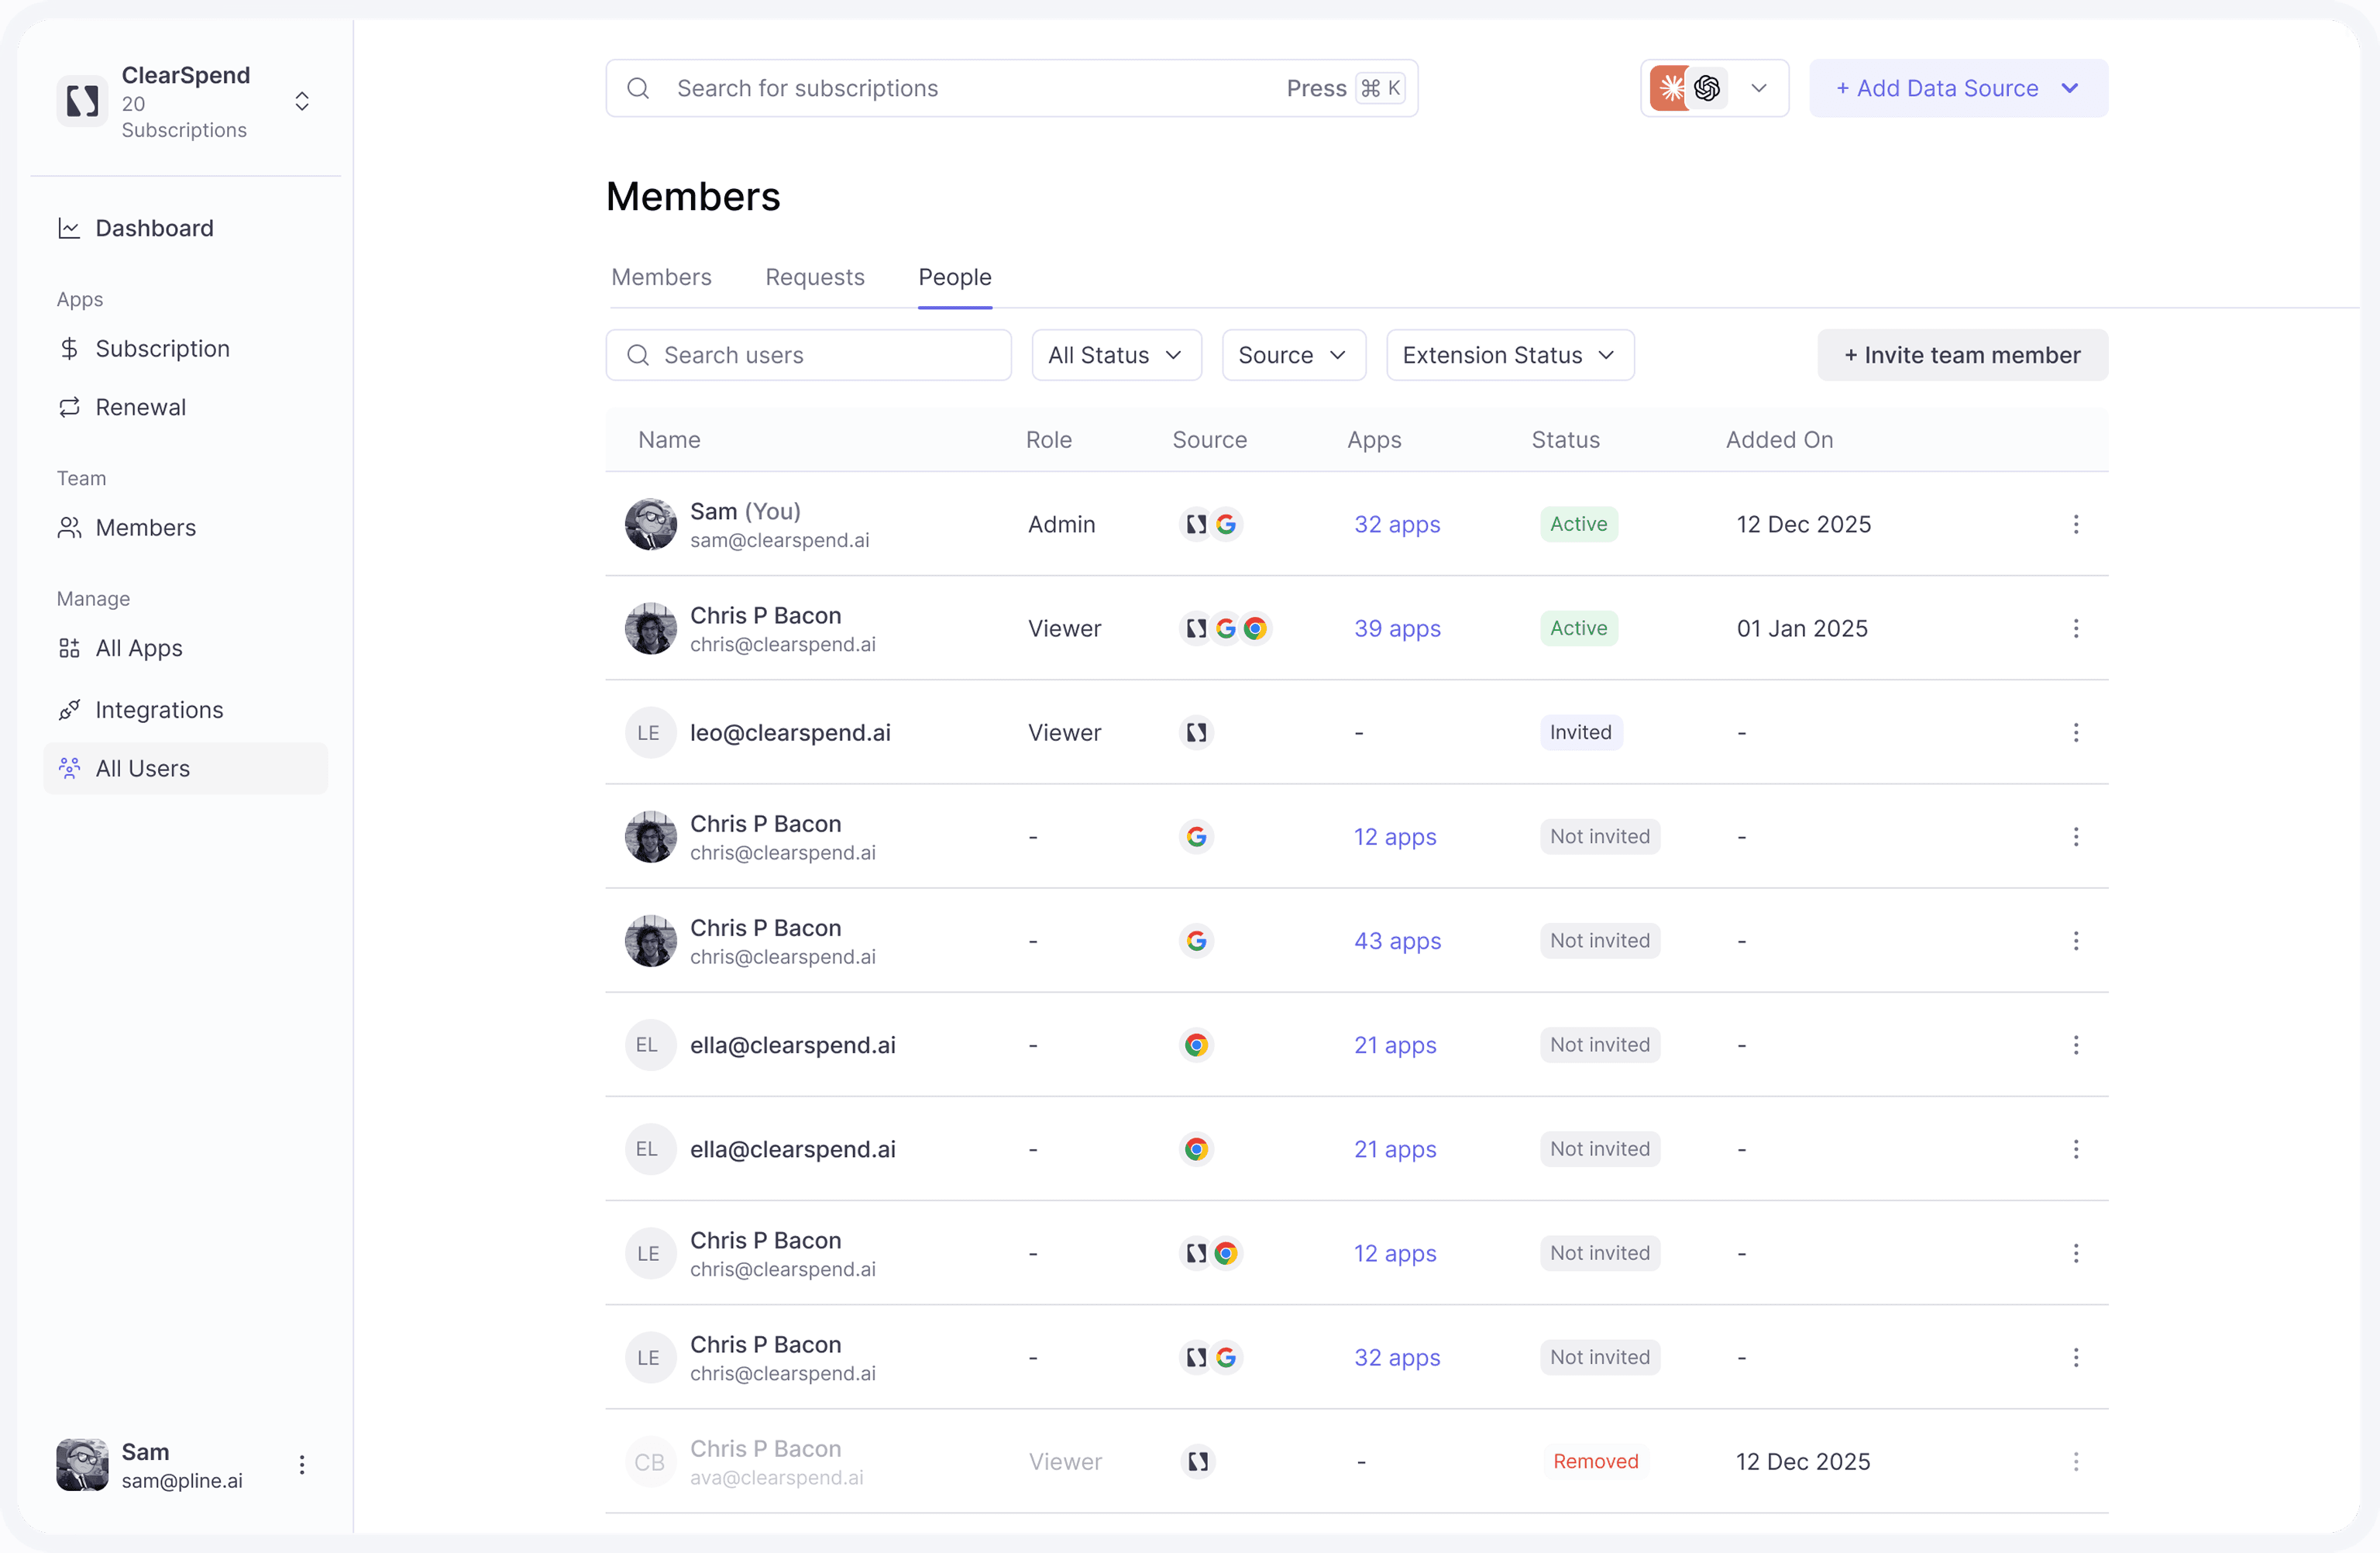Image resolution: width=2380 pixels, height=1553 pixels.
Task: Click Sam's profile avatar in sidebar footer
Action: tap(82, 1465)
